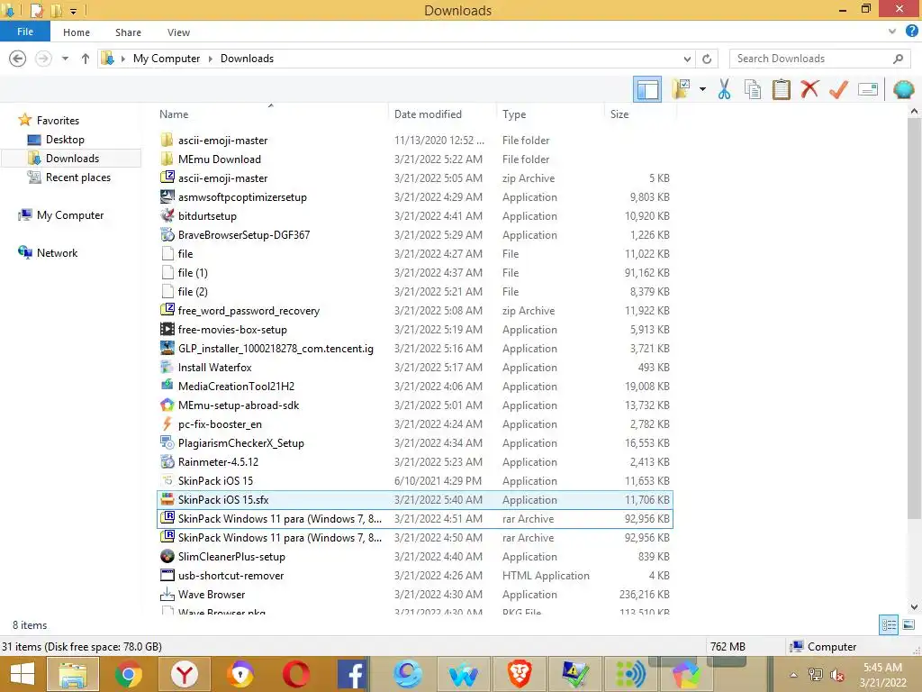The width and height of the screenshot is (922, 692).
Task: Expand the ribbon with the chevron
Action: [x=892, y=32]
